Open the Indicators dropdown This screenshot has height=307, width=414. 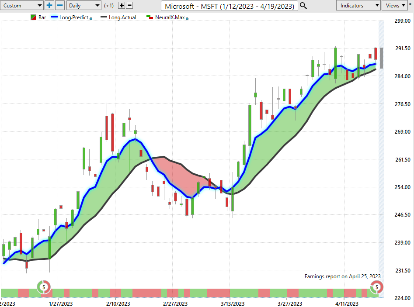(x=358, y=6)
